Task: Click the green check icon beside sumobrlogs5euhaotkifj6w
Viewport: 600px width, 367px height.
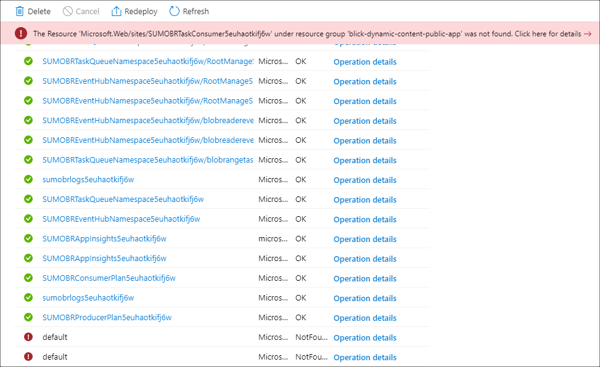Action: click(28, 179)
